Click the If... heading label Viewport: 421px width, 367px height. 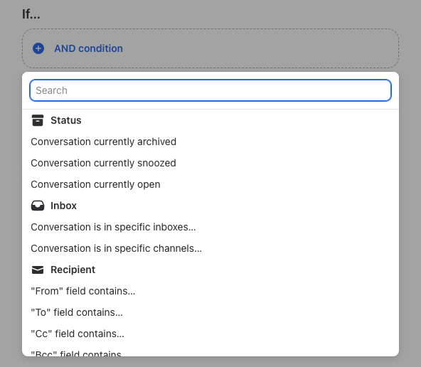coord(31,14)
